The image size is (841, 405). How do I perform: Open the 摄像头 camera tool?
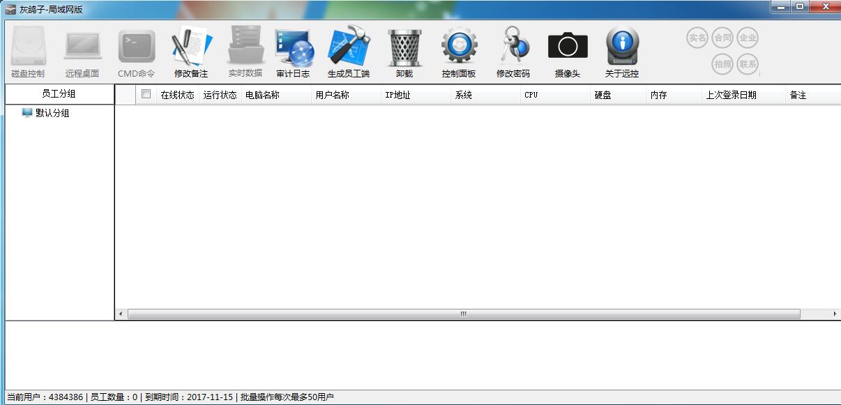point(566,50)
